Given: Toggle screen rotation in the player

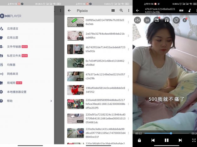Looking at the screenshot, I should pyautogui.click(x=176, y=20).
